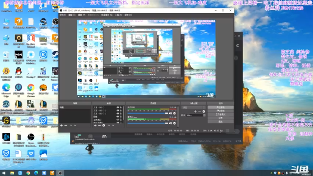Screen dimensions: 313x176
Task: Open source properties gear in Sources panel
Action: point(104,125)
